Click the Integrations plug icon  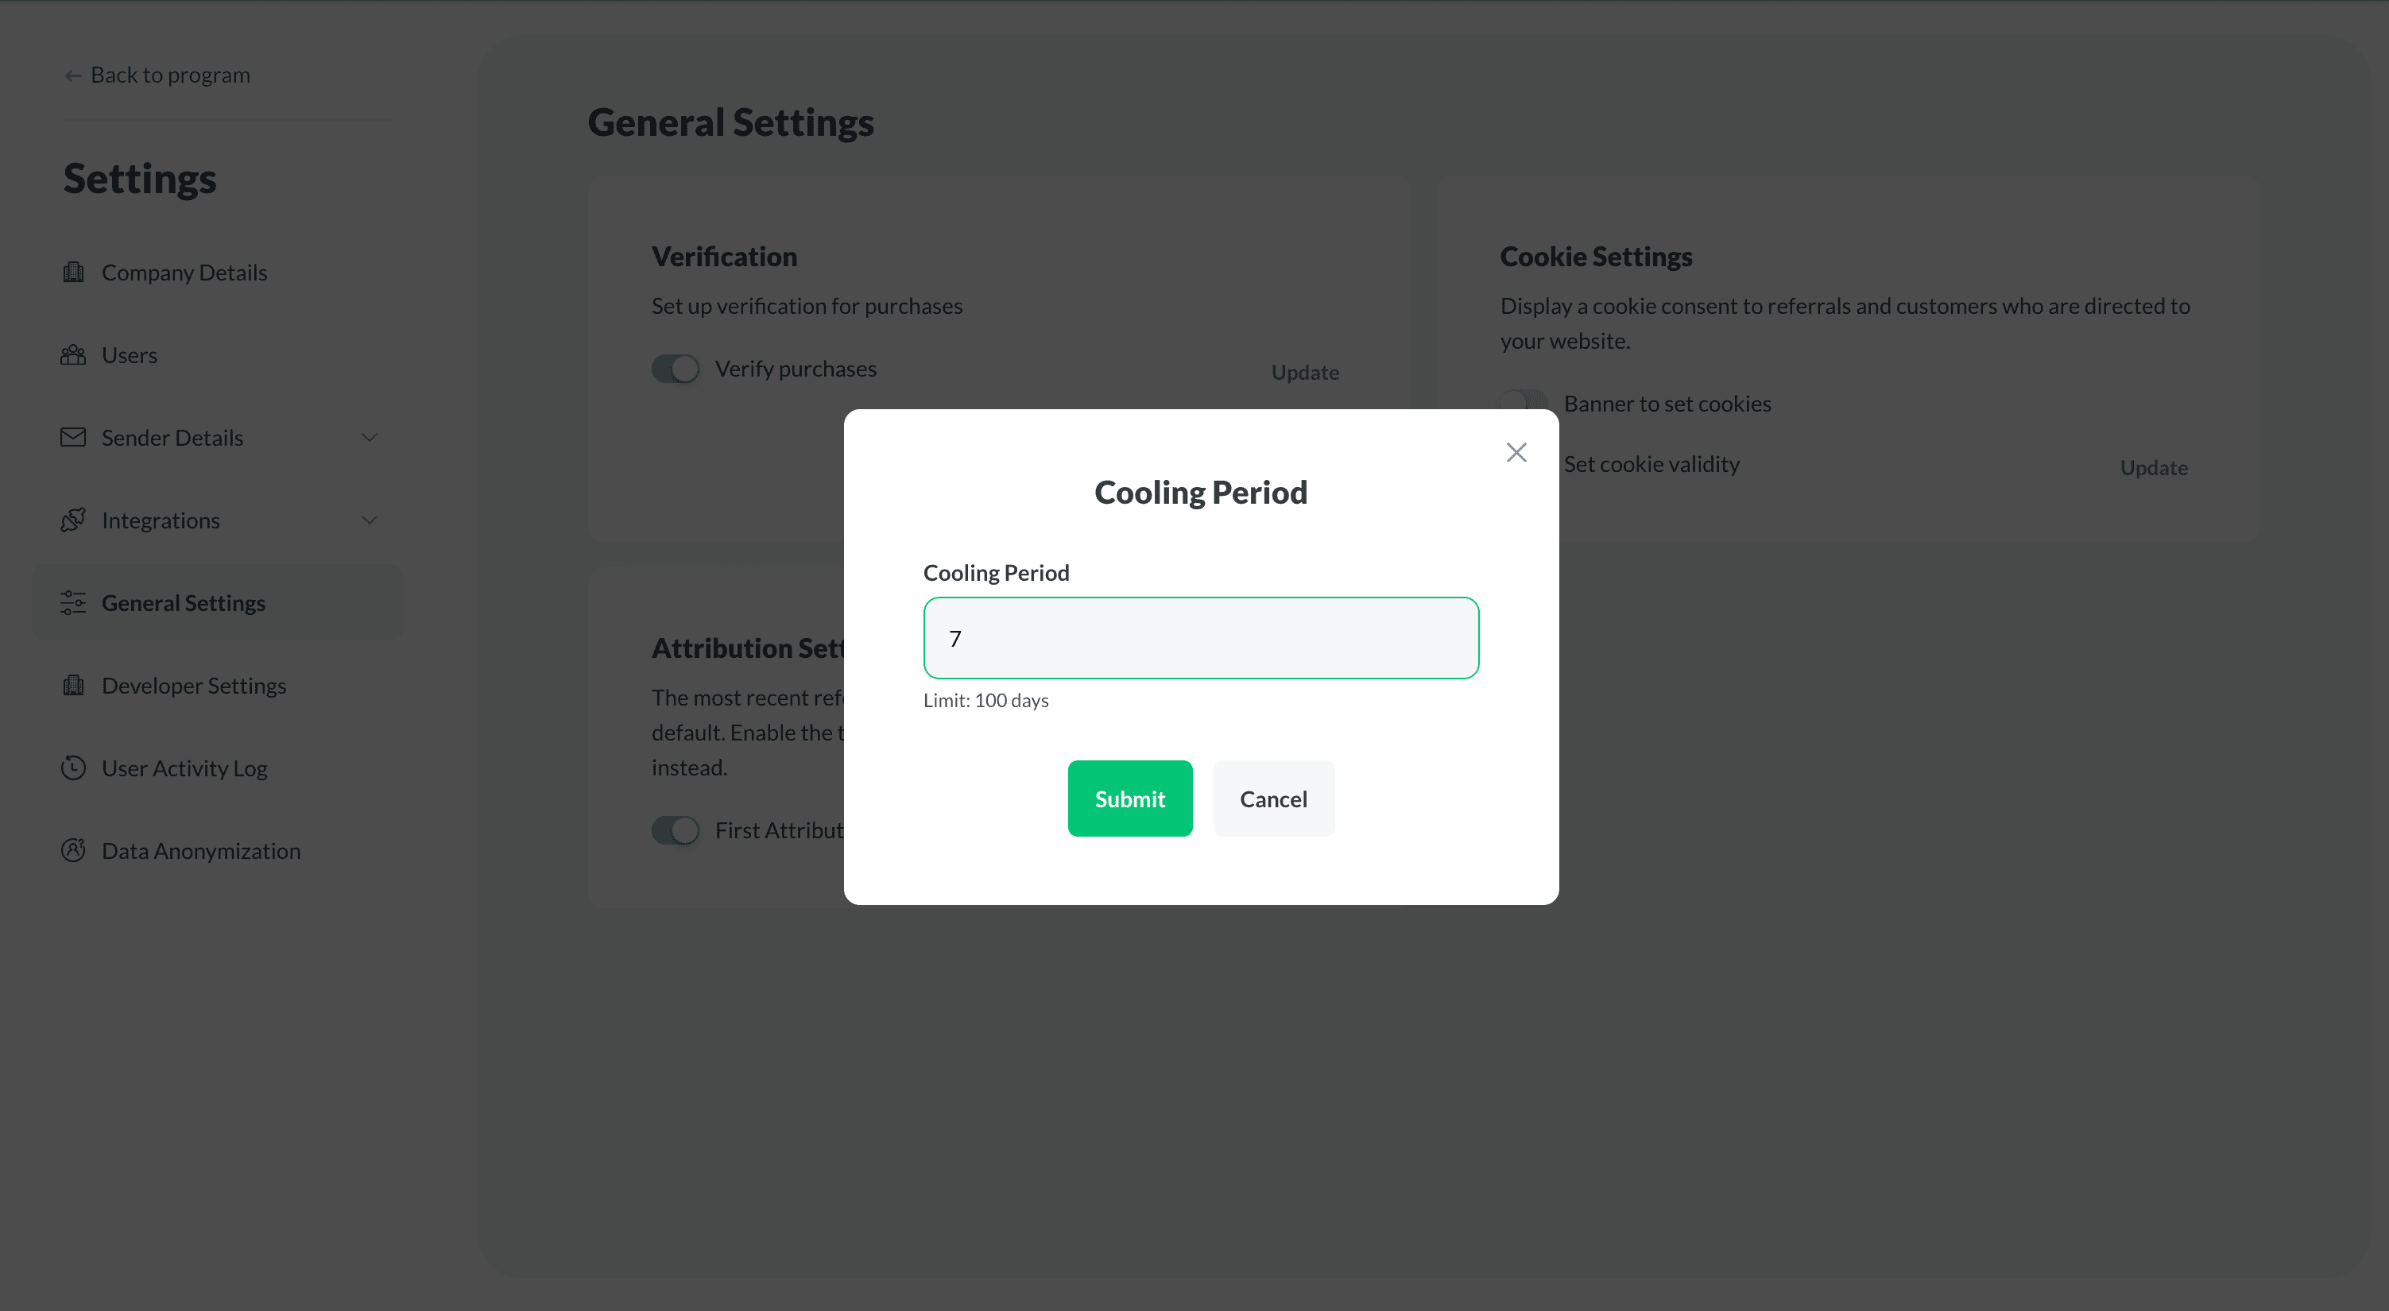tap(73, 520)
